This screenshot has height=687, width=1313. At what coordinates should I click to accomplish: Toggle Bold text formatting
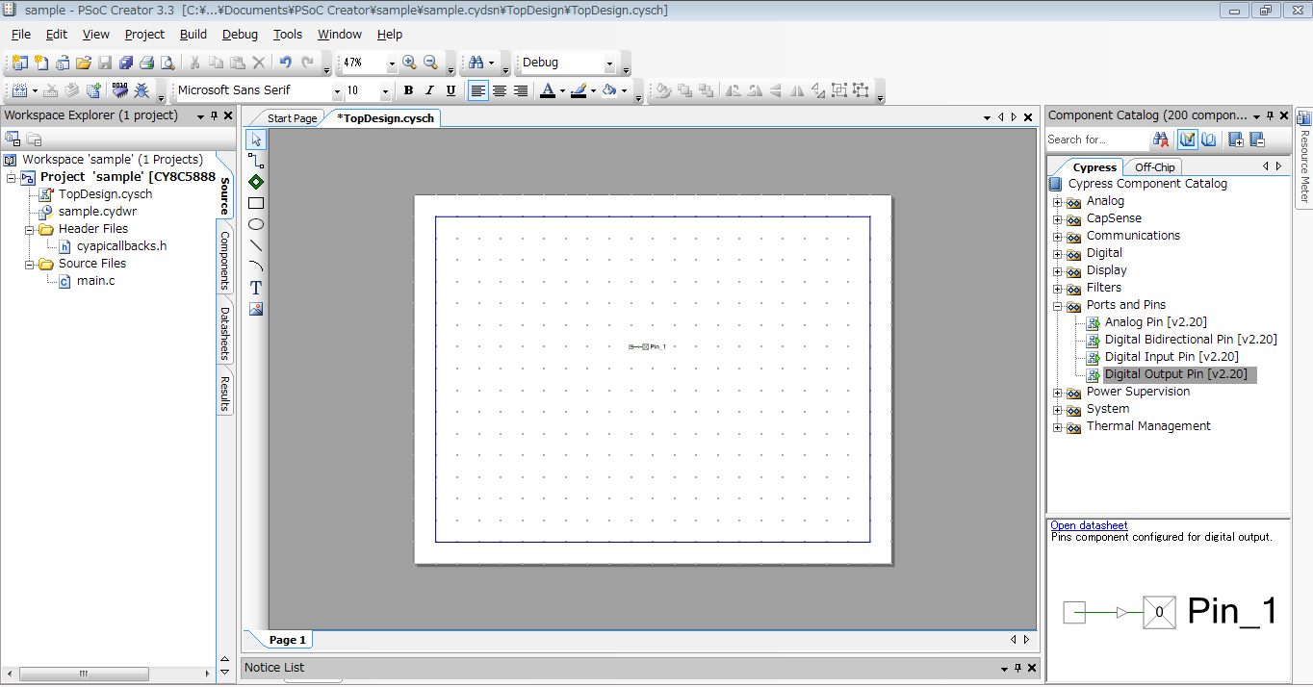(x=408, y=90)
